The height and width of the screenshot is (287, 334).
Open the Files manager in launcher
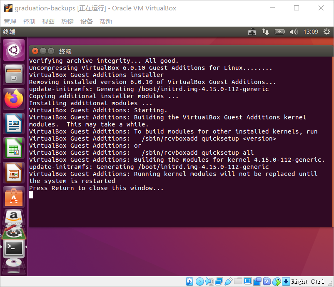[14, 75]
